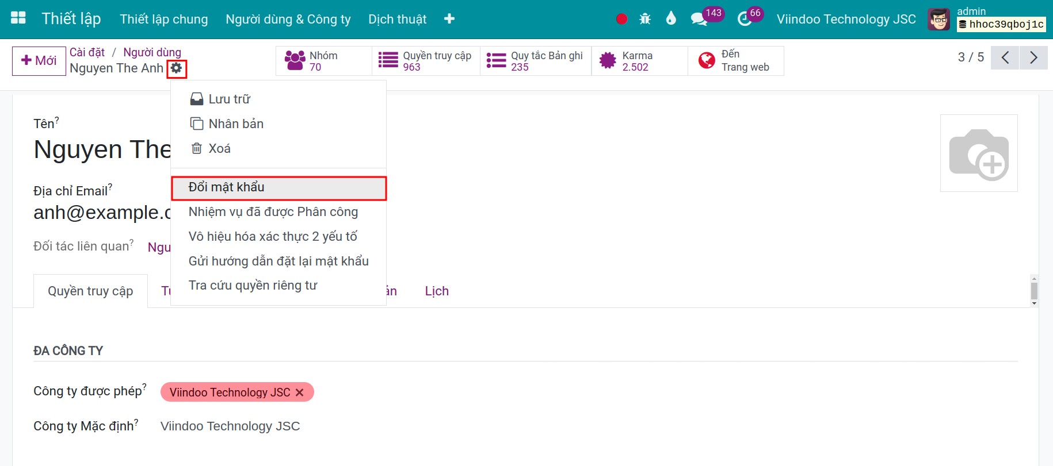The image size is (1053, 466).
Task: Open Người dùng breadcrumb link
Action: (x=152, y=52)
